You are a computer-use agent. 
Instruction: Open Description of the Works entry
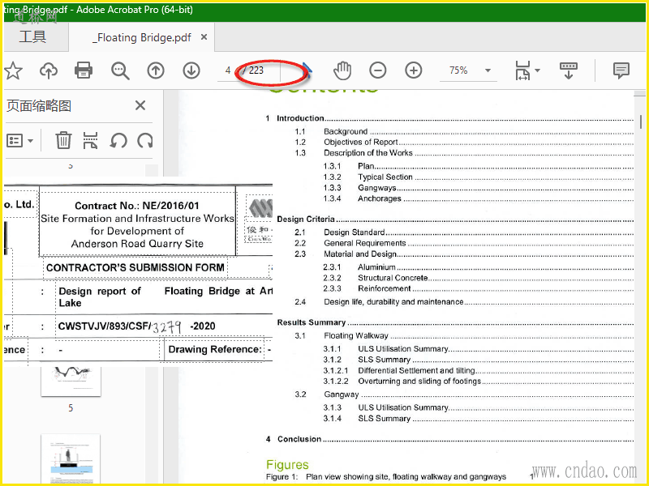(464, 153)
